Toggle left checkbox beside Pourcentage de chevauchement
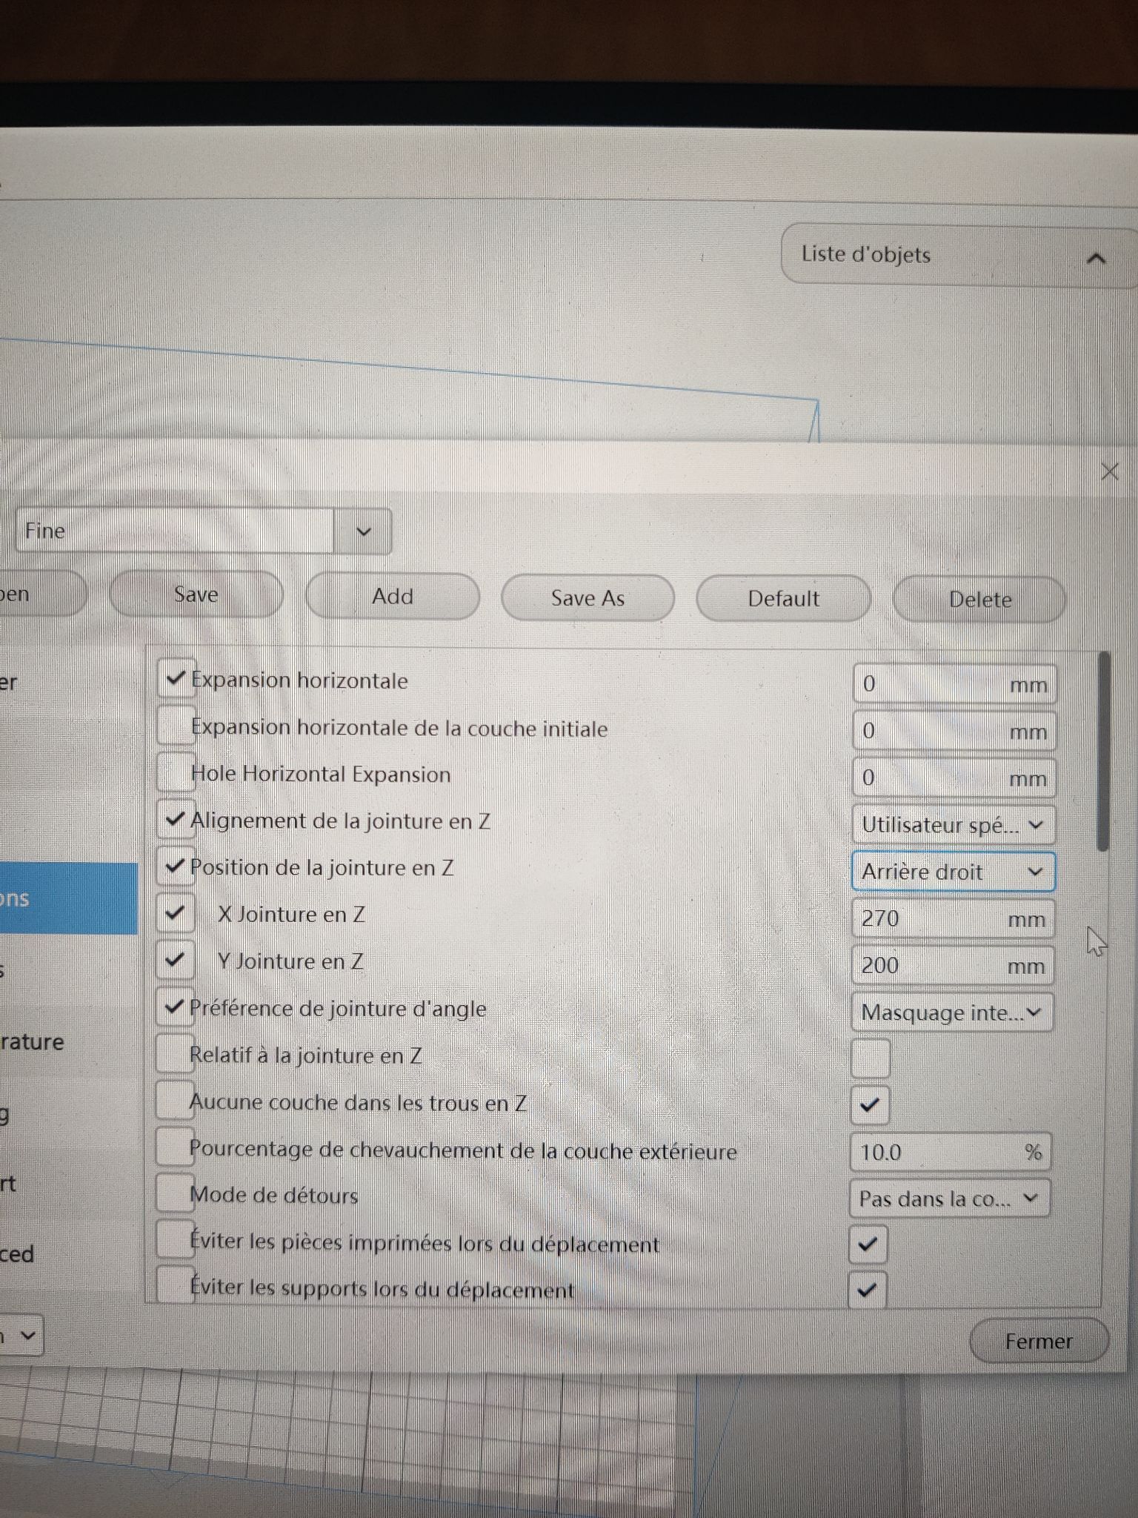The image size is (1138, 1518). 174,1147
